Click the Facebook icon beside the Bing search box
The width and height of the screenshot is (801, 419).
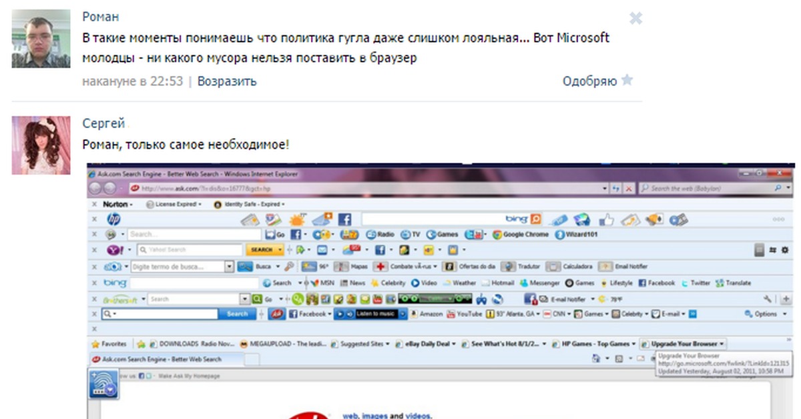(x=344, y=220)
